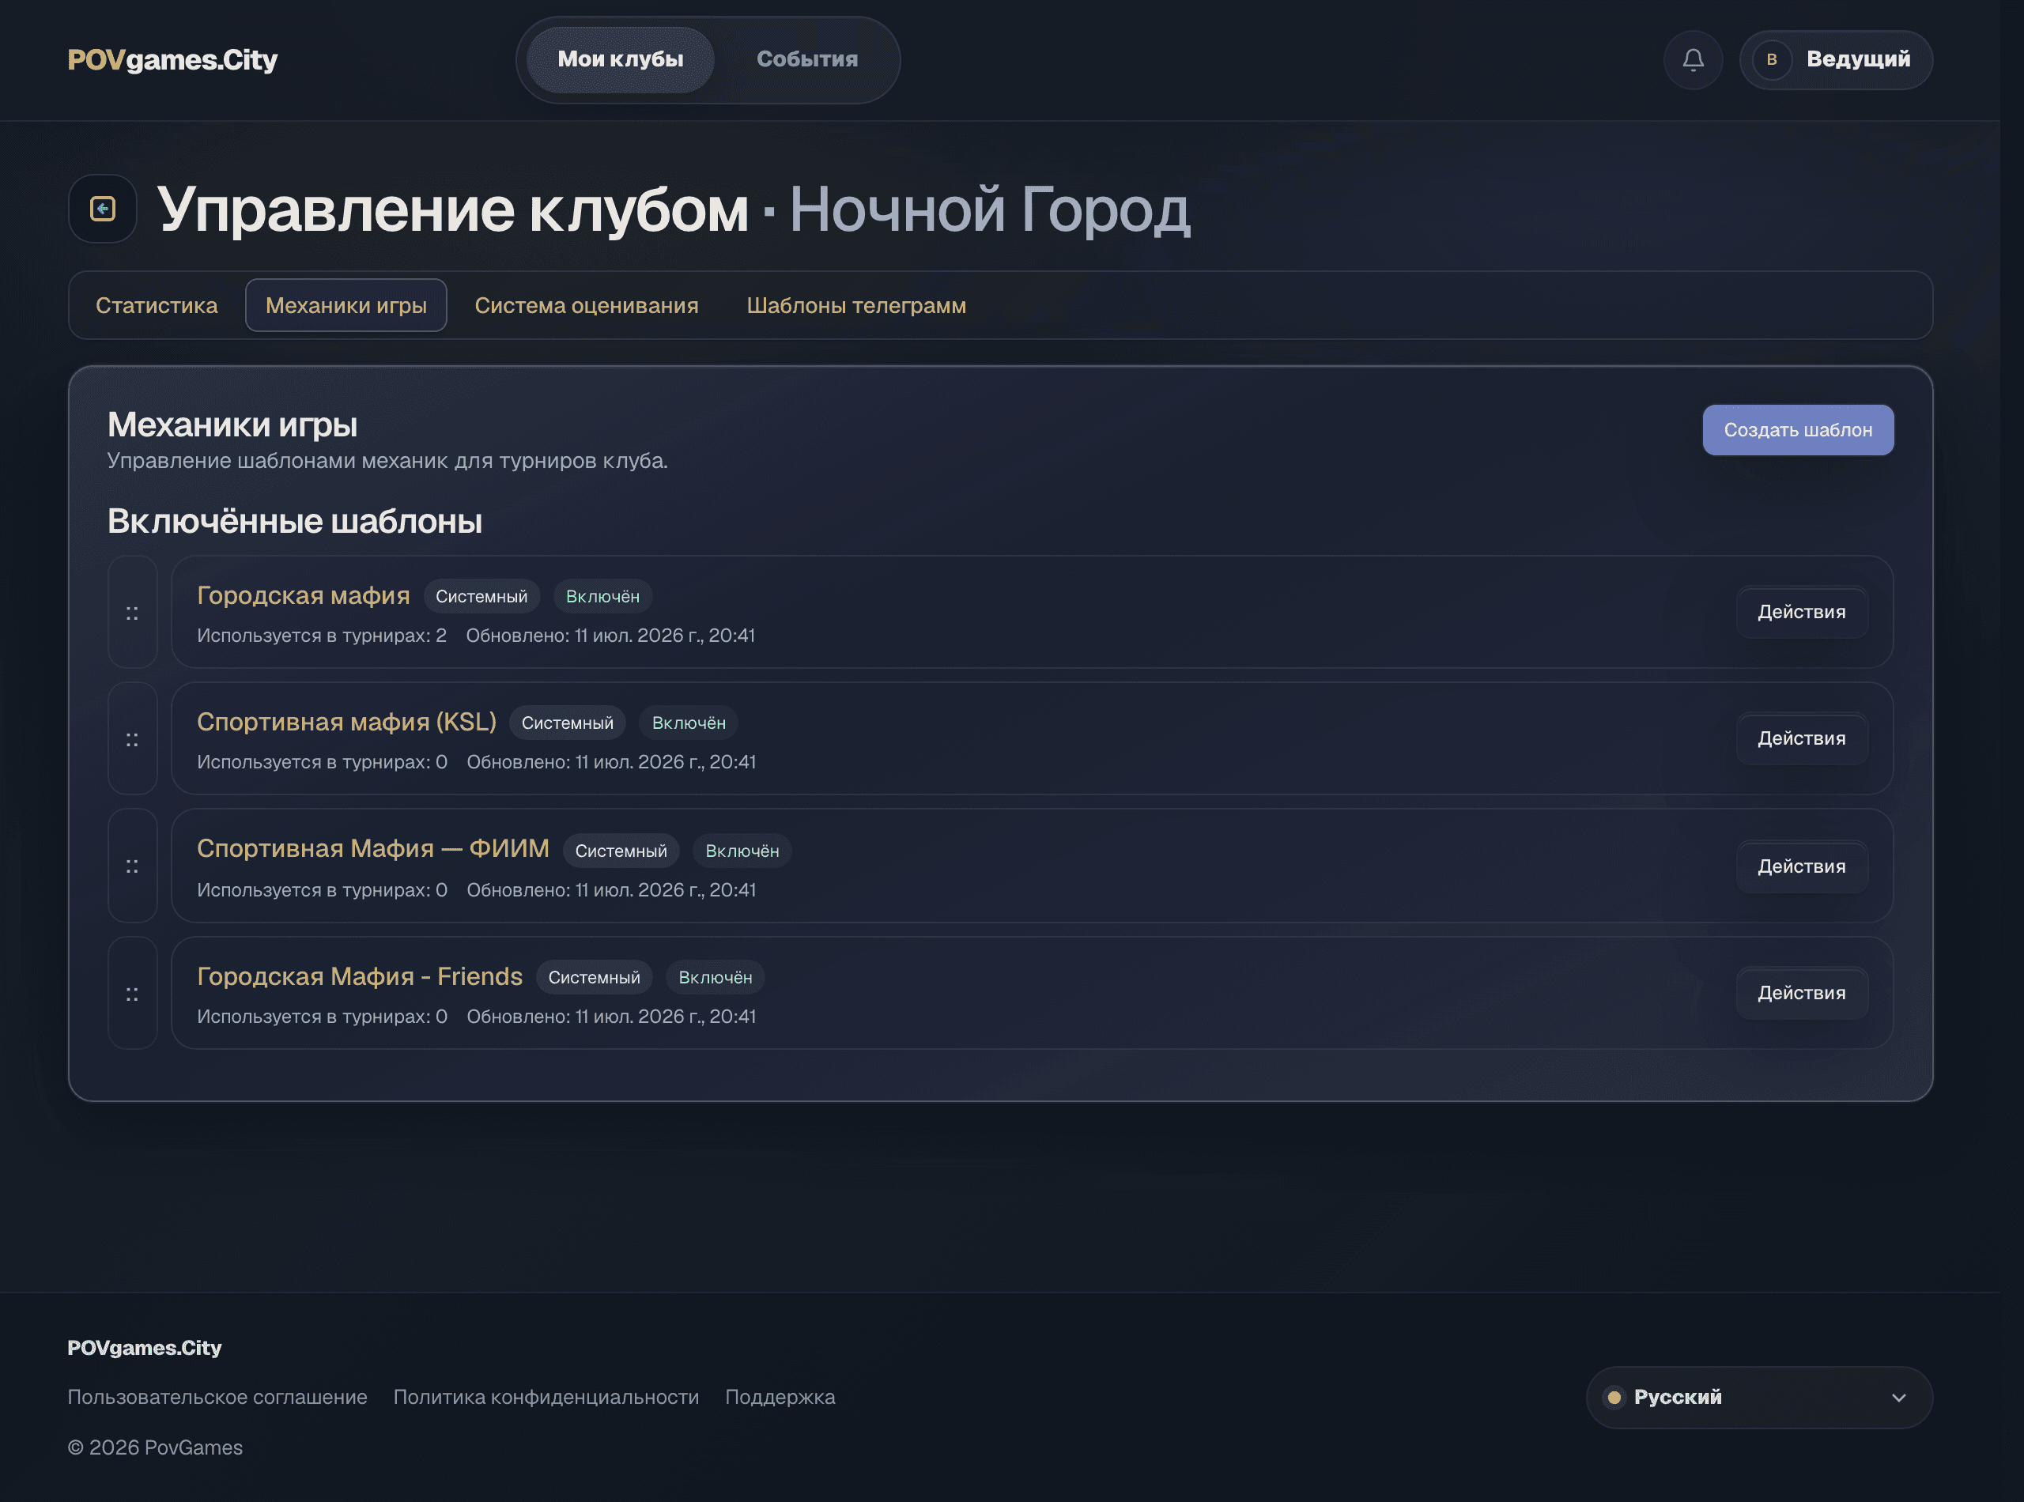Open the Шаблоны телеграмм tab
Screen dimensions: 2024x1502
pyautogui.click(x=856, y=305)
